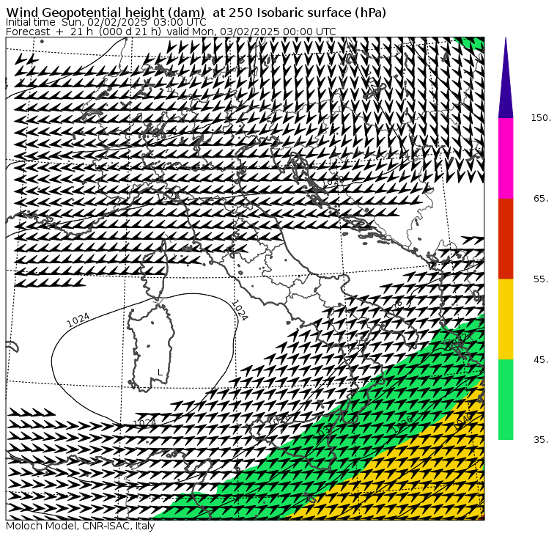Click the '45.' legend value
This screenshot has height=536, width=557.
541,360
